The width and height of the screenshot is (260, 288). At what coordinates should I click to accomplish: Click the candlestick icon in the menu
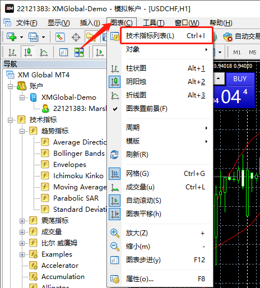tap(114, 82)
